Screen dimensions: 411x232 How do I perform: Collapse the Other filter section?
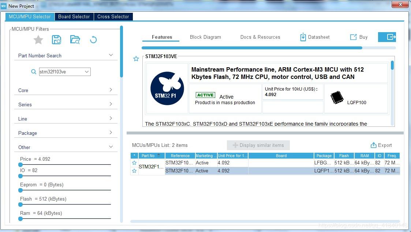click(111, 147)
